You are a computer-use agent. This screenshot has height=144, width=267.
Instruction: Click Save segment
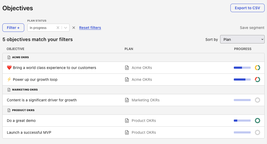pos(252,28)
